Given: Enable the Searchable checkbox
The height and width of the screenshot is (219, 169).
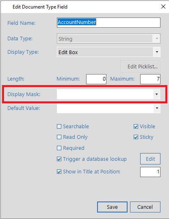Looking at the screenshot, I should pos(59,127).
